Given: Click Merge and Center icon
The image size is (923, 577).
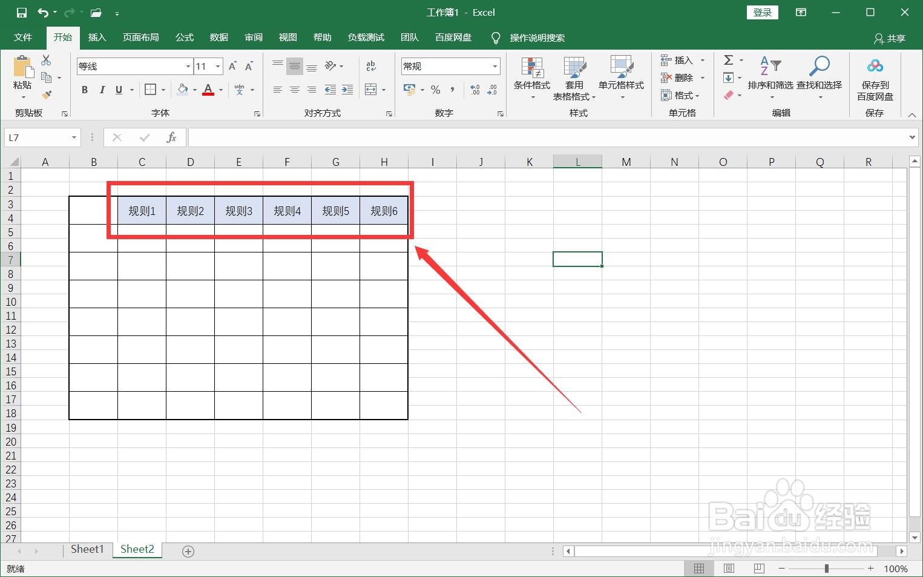Looking at the screenshot, I should click(x=371, y=90).
